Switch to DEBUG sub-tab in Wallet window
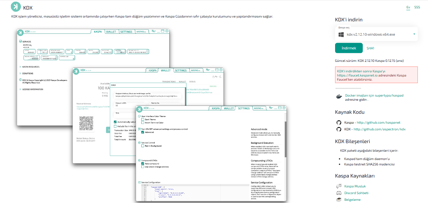This screenshot has width=428, height=203. pyautogui.click(x=193, y=82)
